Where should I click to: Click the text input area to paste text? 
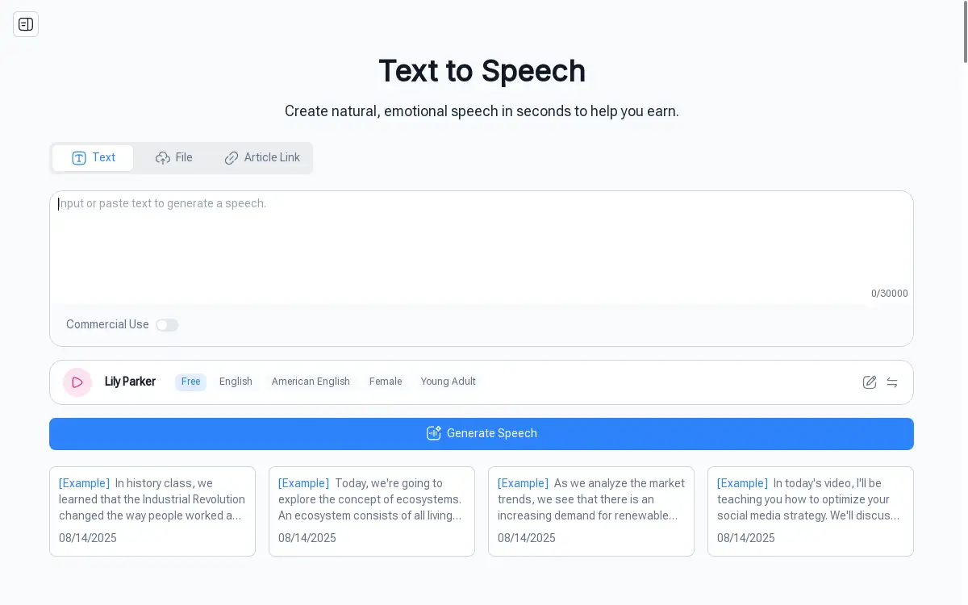point(482,242)
